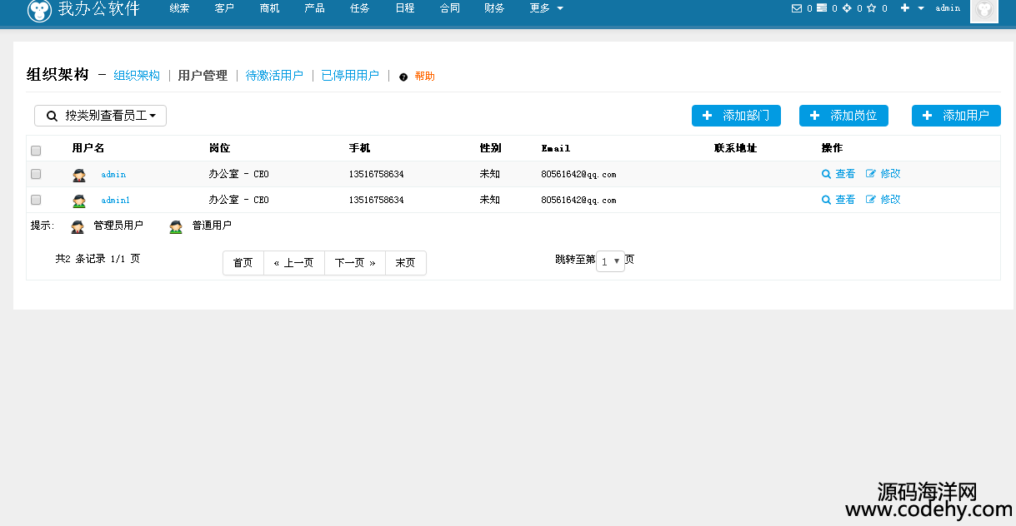This screenshot has width=1016, height=526.
Task: Click the magnifier view icon in admin1 row
Action: [827, 200]
